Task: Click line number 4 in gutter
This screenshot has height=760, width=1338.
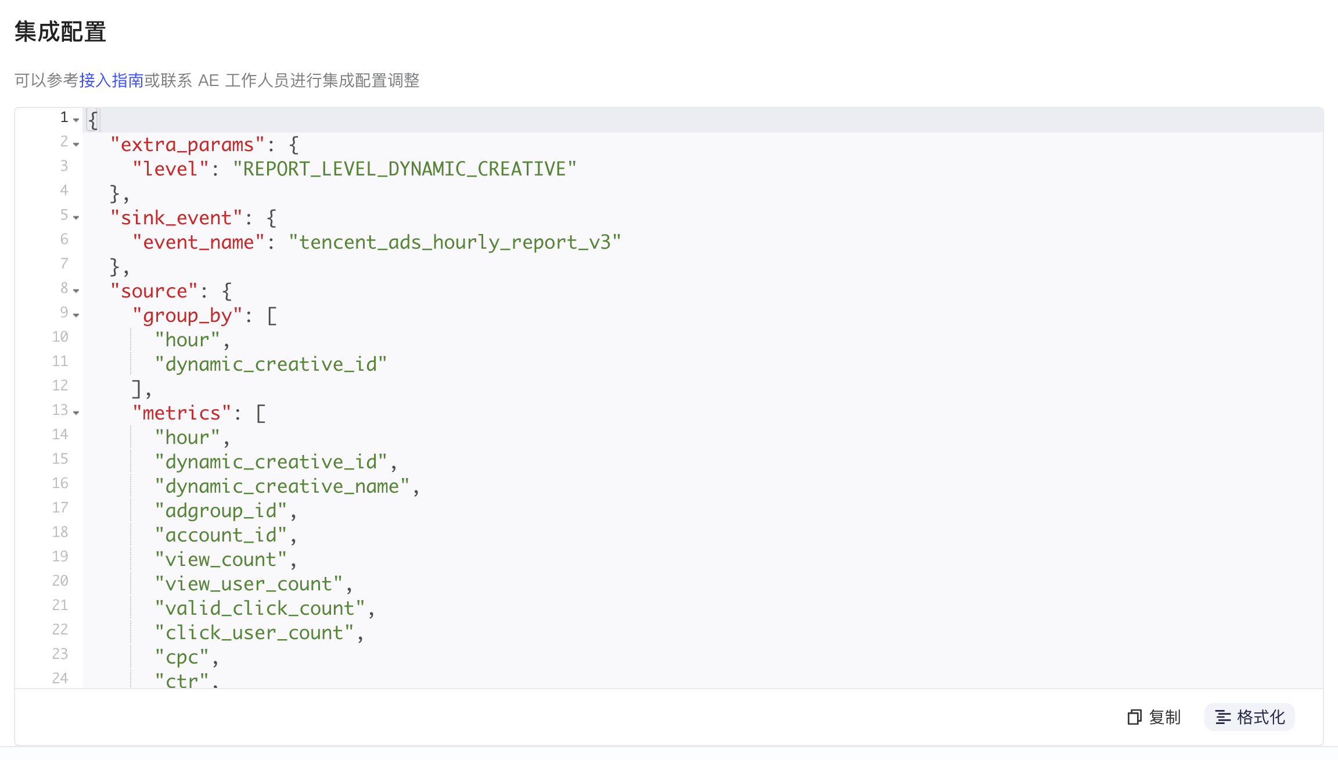Action: [64, 190]
